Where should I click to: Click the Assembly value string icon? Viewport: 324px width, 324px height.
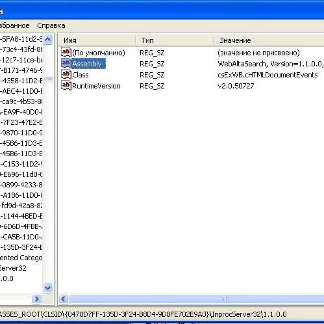click(66, 64)
